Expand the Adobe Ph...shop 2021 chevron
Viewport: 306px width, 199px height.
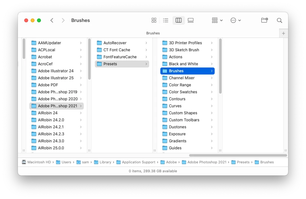coord(81,106)
